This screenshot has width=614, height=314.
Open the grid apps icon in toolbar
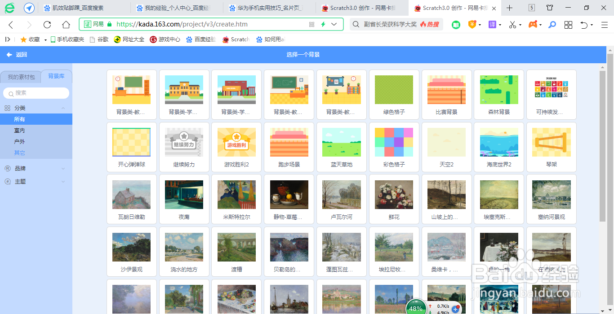coord(568,25)
